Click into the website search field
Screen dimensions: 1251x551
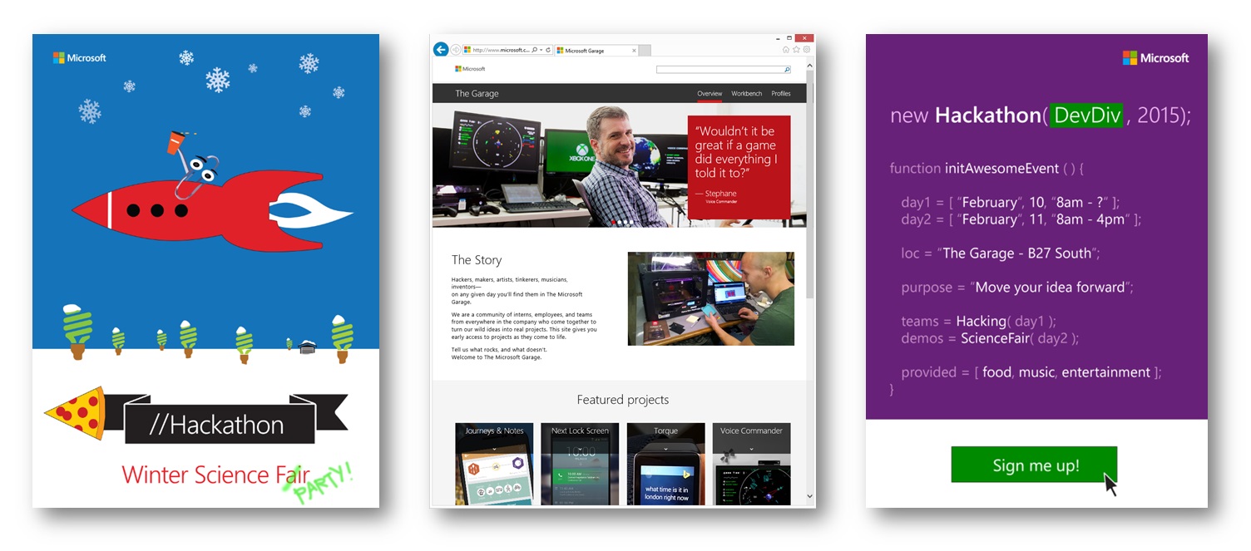click(719, 71)
